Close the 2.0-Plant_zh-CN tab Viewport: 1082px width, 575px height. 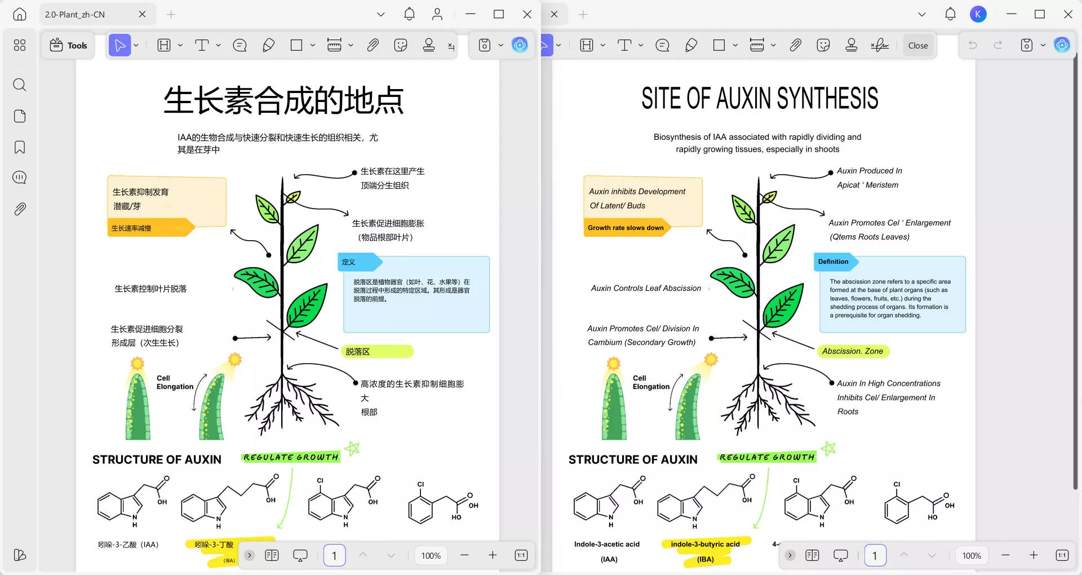coord(143,14)
